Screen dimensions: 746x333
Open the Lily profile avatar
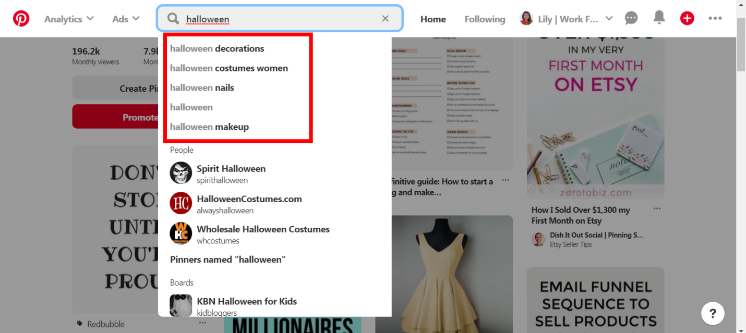(x=526, y=19)
